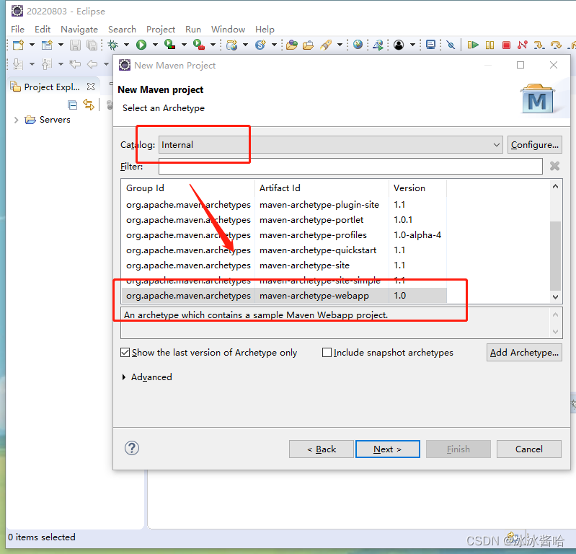The image size is (576, 554).
Task: Click the user profile circle icon
Action: click(399, 45)
